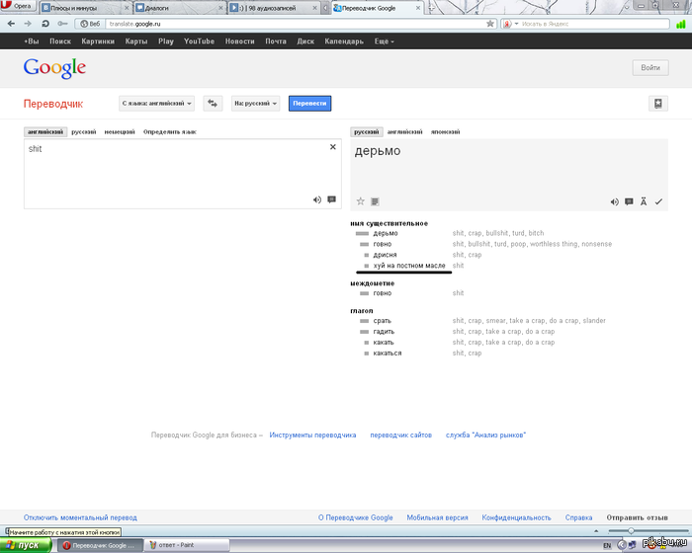The width and height of the screenshot is (692, 553).
Task: Select немецкий as source language
Action: point(120,132)
